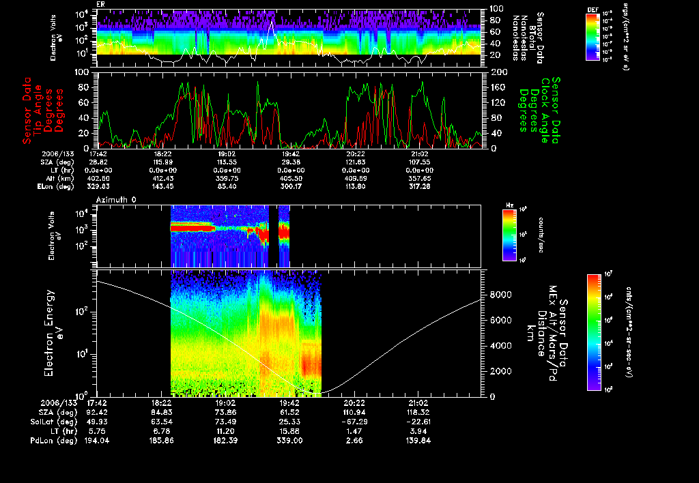Click the 'ergs/(cm**2 sr eV s)' units label
The height and width of the screenshot is (483, 699).
(x=625, y=38)
